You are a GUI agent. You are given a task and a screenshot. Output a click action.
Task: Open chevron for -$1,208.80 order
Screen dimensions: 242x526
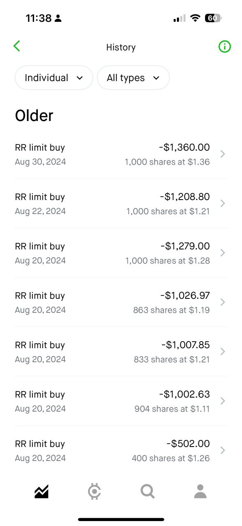223,203
